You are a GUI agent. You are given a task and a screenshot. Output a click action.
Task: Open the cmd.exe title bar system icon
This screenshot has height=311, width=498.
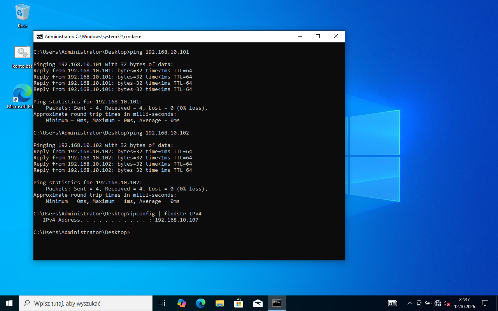pos(40,37)
